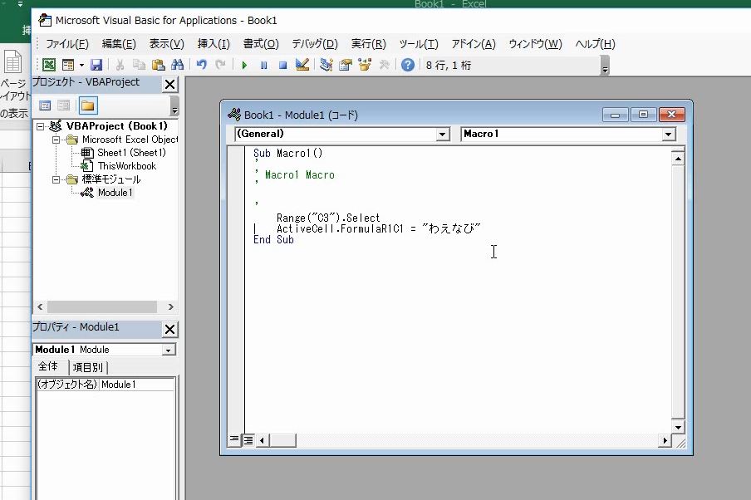Open the デバッグ(D) menu
Screen dimensions: 751x500
pos(315,44)
